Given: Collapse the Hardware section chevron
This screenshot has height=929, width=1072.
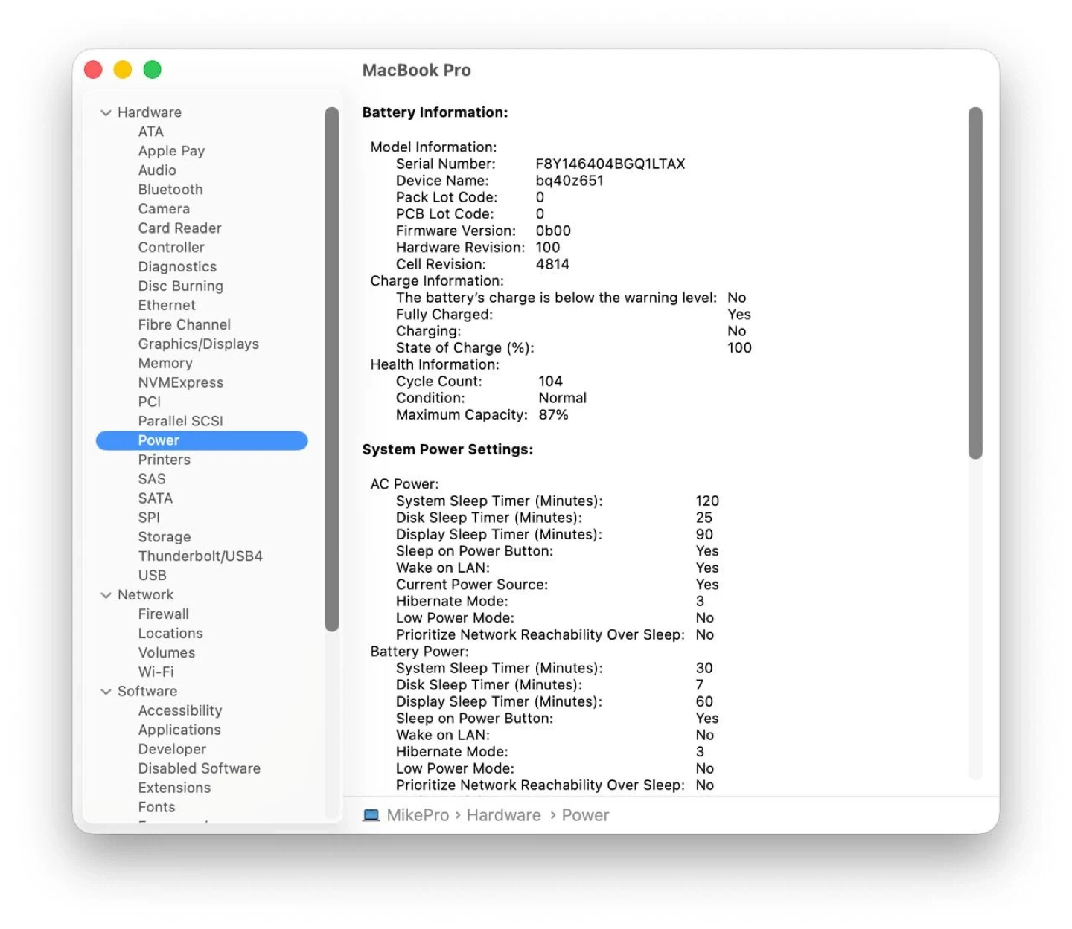Looking at the screenshot, I should pos(106,112).
